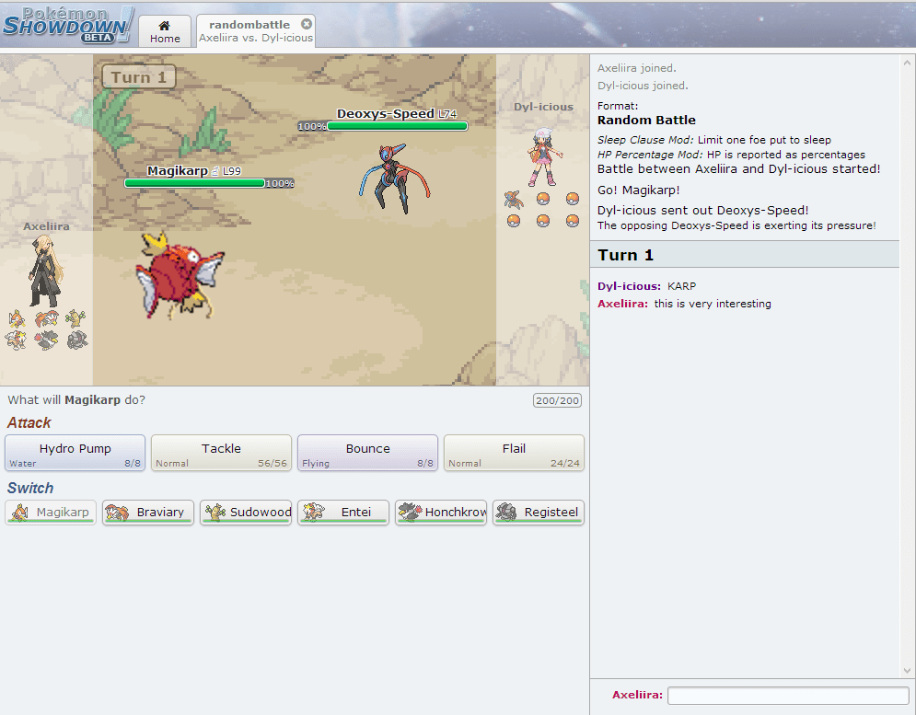Use the Bounce move
The width and height of the screenshot is (916, 715).
click(367, 453)
